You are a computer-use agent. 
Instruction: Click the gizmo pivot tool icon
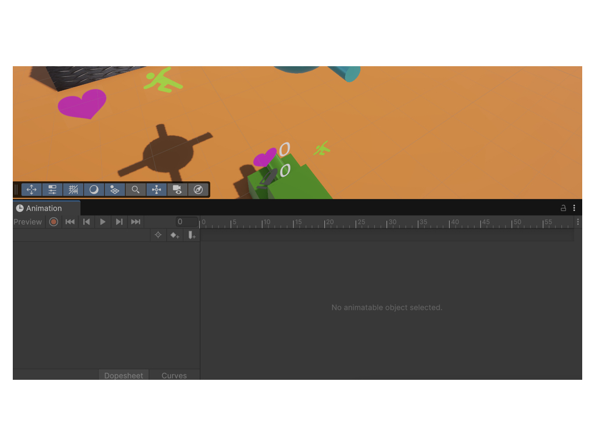(156, 190)
